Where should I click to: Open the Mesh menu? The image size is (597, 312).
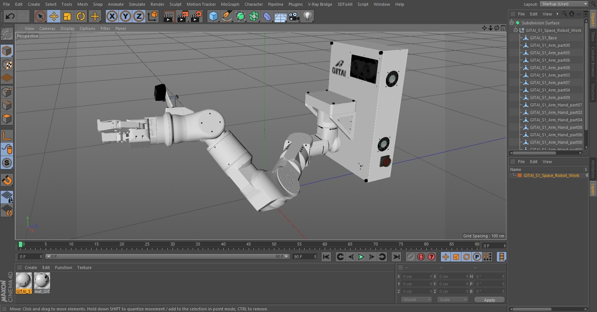82,4
